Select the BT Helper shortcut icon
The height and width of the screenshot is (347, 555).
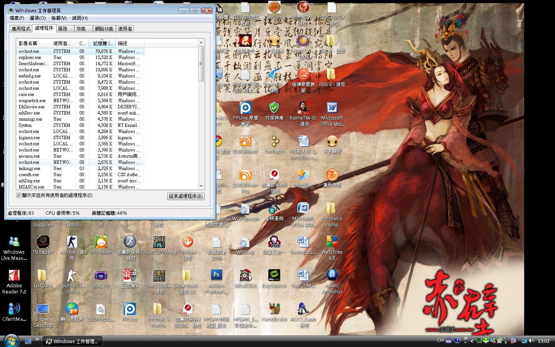pos(187,248)
